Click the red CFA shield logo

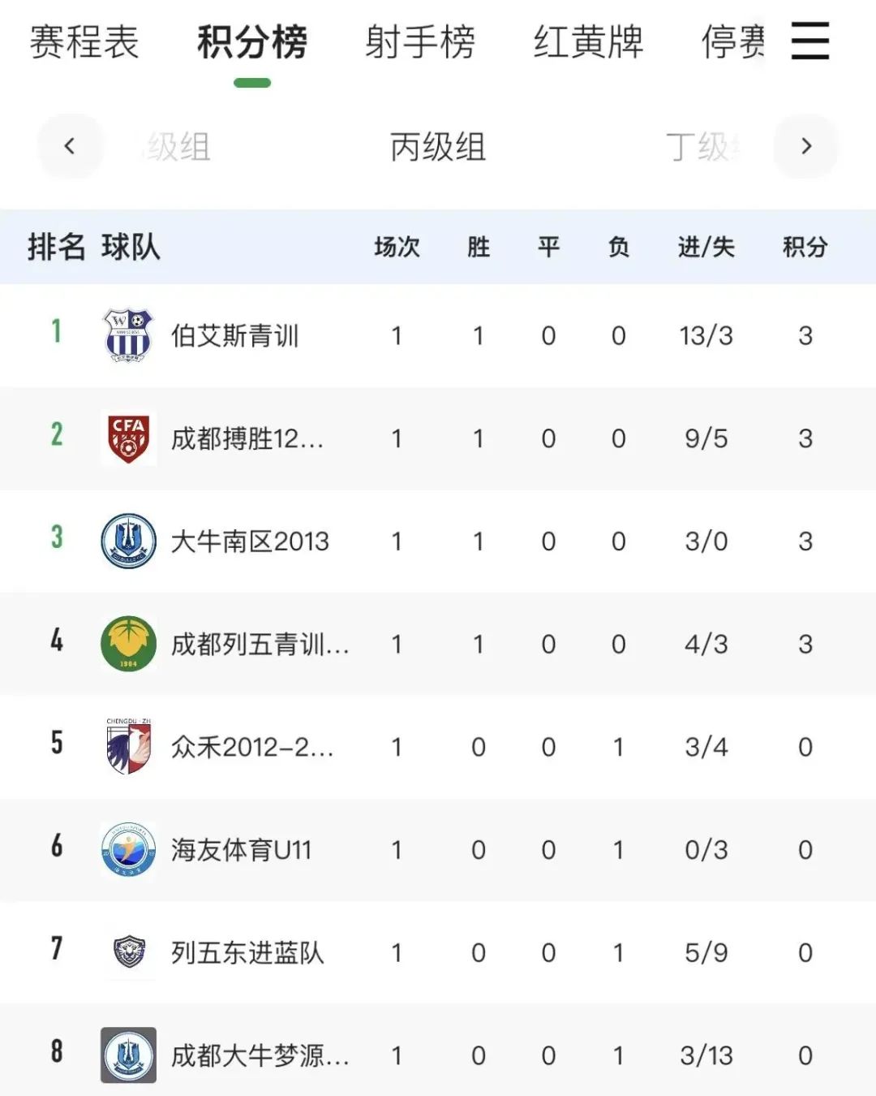tap(128, 438)
